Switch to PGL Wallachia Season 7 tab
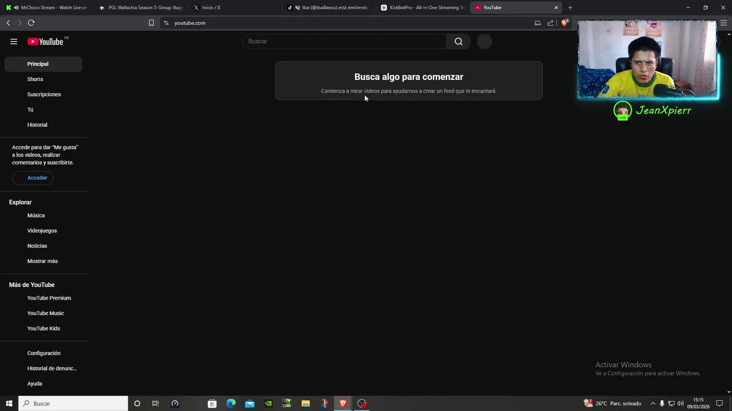 (x=141, y=7)
